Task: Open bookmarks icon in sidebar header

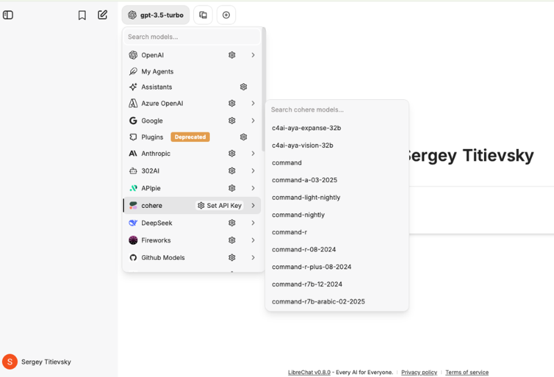Action: click(x=82, y=15)
